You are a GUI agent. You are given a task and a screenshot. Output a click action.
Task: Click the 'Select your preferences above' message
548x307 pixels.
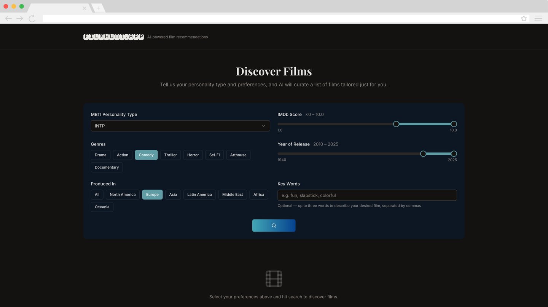click(274, 297)
